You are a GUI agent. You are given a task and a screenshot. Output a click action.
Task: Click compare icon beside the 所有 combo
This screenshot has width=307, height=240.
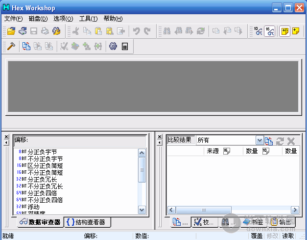click(269, 141)
